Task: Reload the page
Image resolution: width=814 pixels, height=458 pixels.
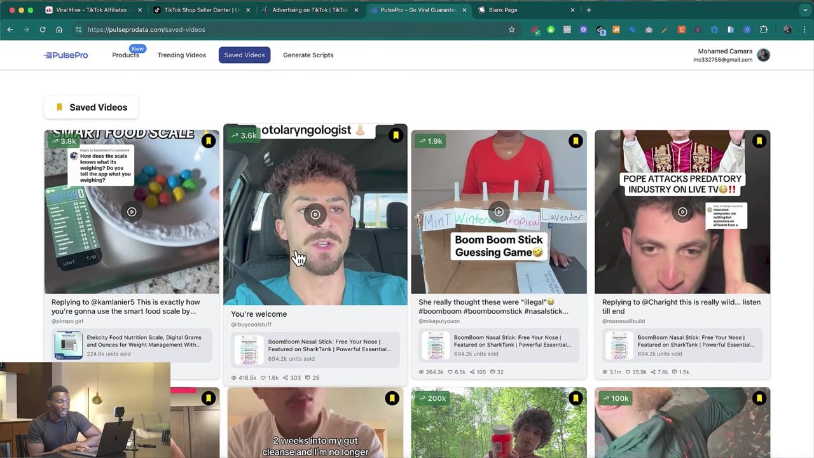Action: pos(43,29)
